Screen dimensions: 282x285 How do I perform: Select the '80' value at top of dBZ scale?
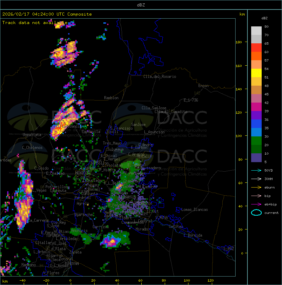pos(266,26)
